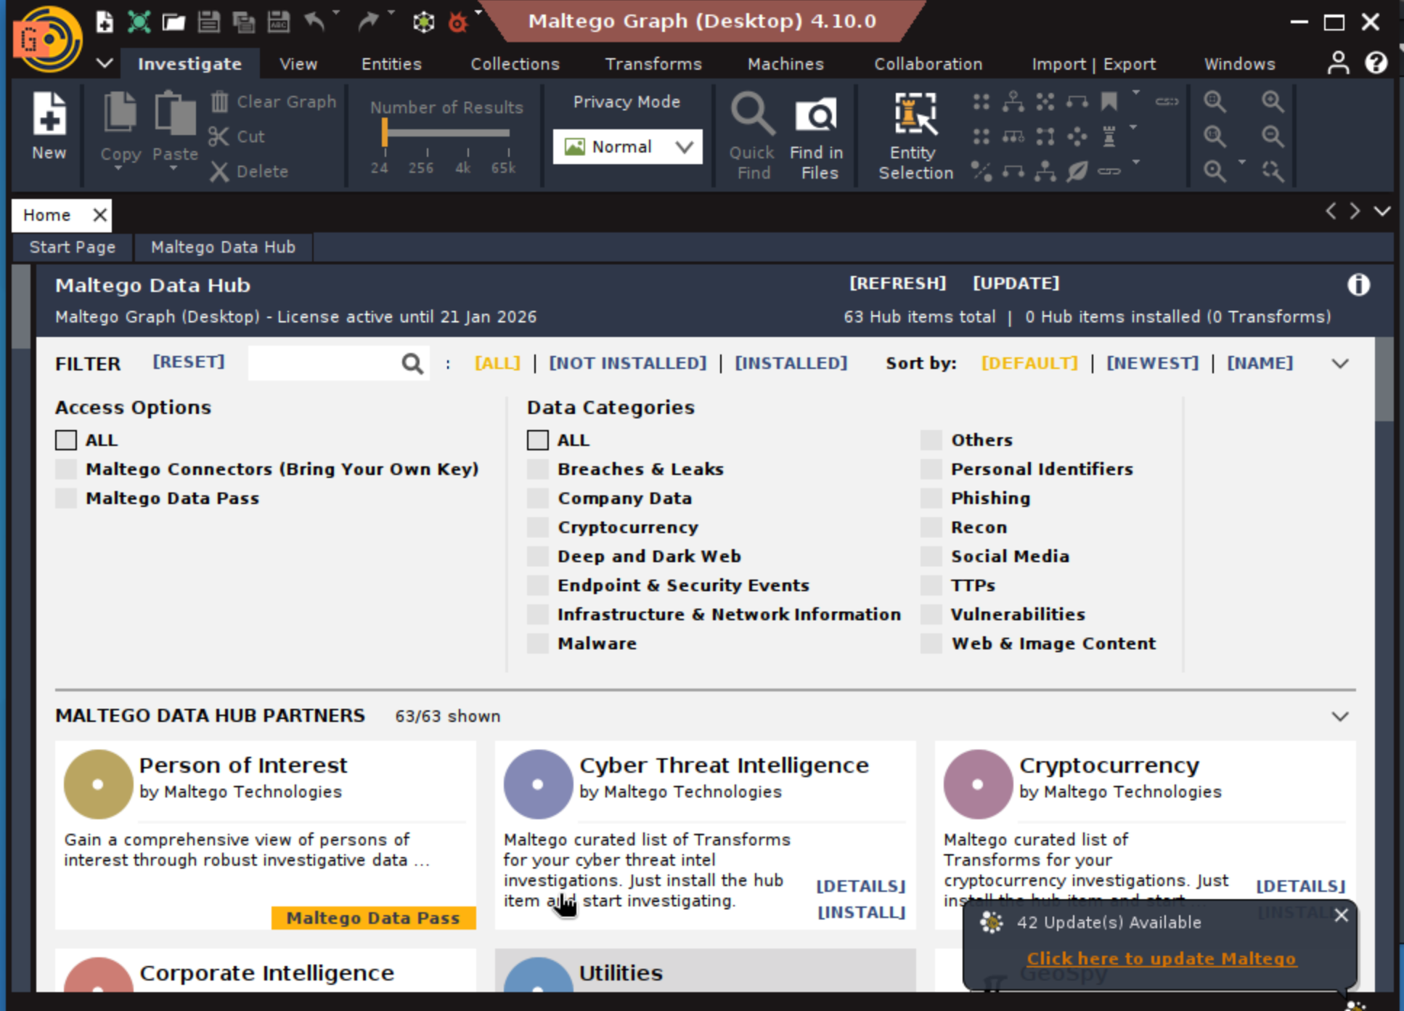Enable the Cryptocurrency category checkbox

click(x=538, y=527)
